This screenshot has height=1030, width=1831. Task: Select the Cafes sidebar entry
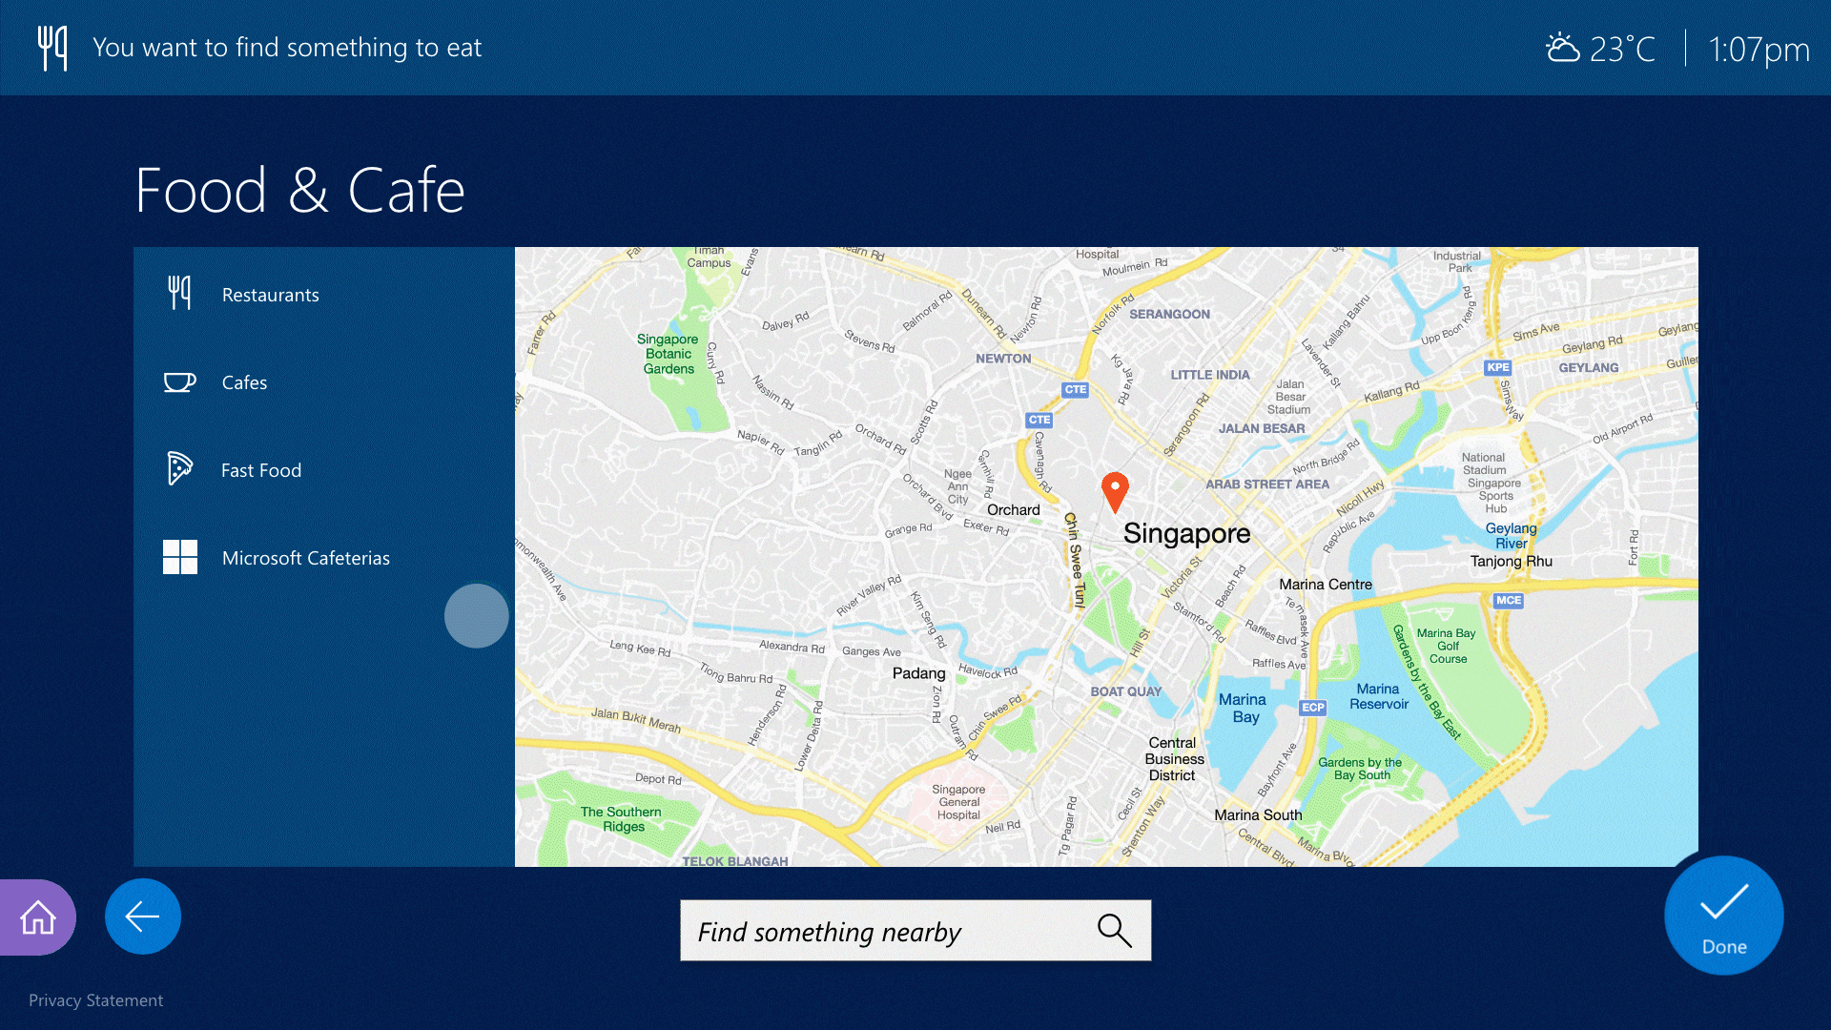pos(244,381)
